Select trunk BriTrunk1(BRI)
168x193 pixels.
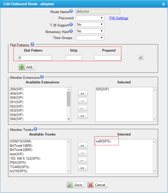click(x=21, y=146)
